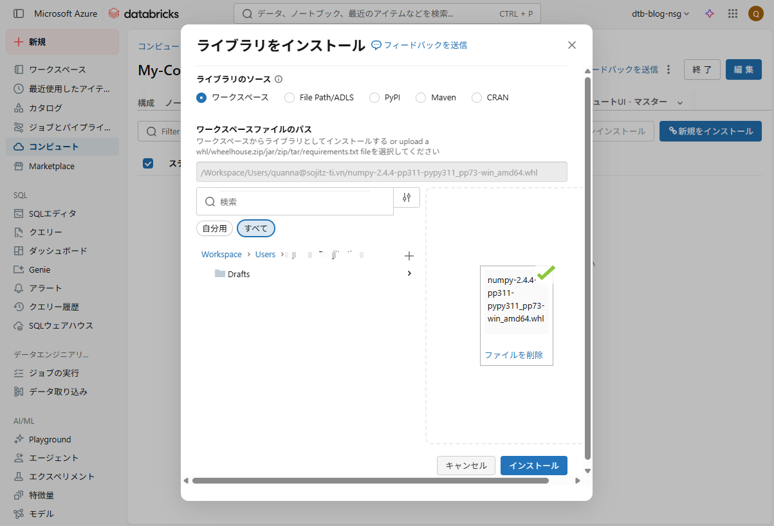Open the dtb-blog-nsg workspace dropdown
Viewport: 774px width, 526px height.
660,14
